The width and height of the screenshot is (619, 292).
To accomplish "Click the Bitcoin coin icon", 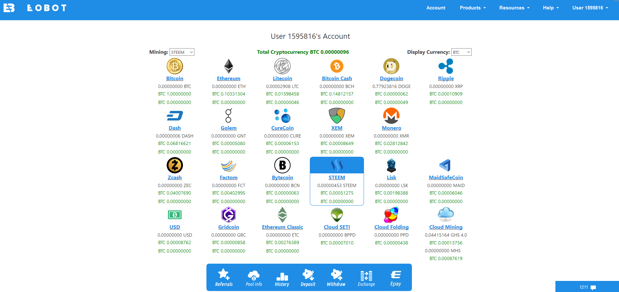I will 175,66.
